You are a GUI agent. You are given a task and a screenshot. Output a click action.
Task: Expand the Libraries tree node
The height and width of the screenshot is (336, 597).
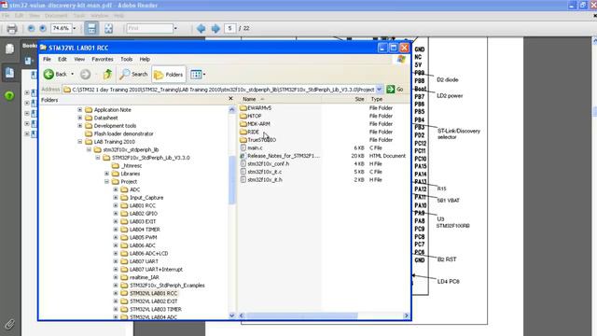107,174
